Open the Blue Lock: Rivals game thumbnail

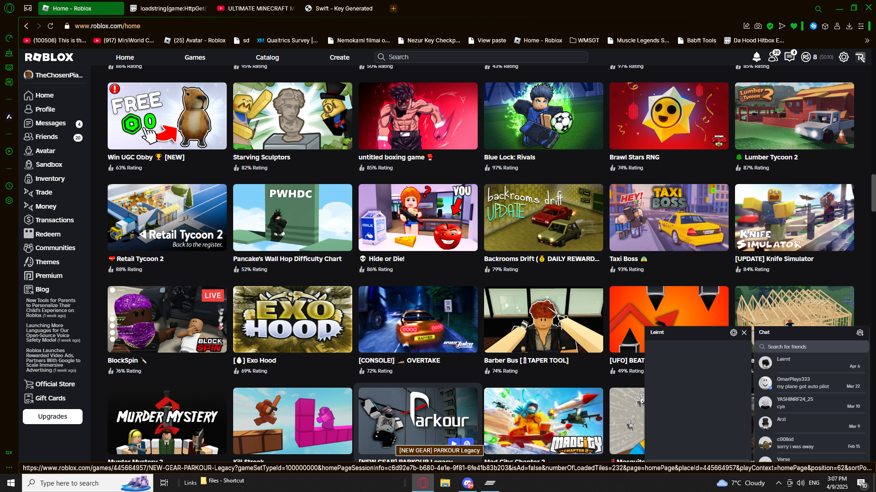[x=543, y=116]
